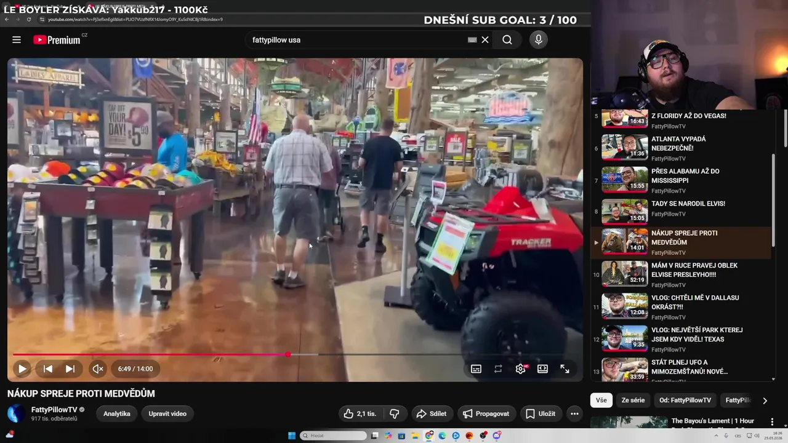Run search with the magnifier button
Image resolution: width=788 pixels, height=443 pixels.
[x=507, y=39]
